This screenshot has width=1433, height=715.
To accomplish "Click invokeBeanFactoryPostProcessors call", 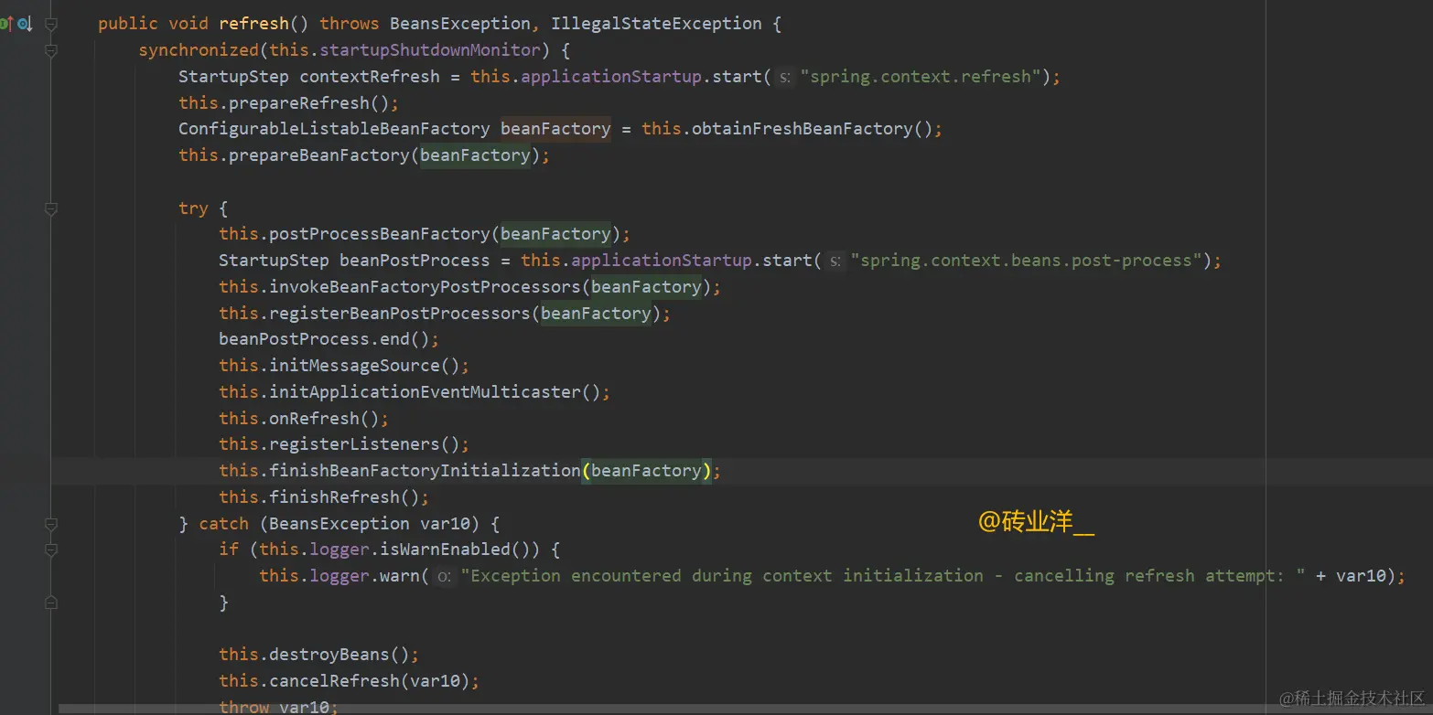I will coord(425,287).
